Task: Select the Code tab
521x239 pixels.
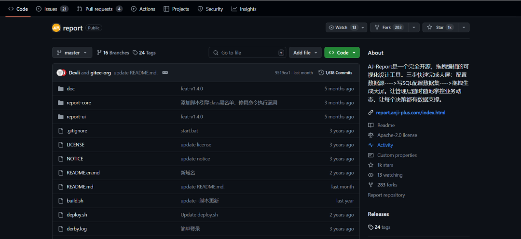Action: (x=18, y=9)
